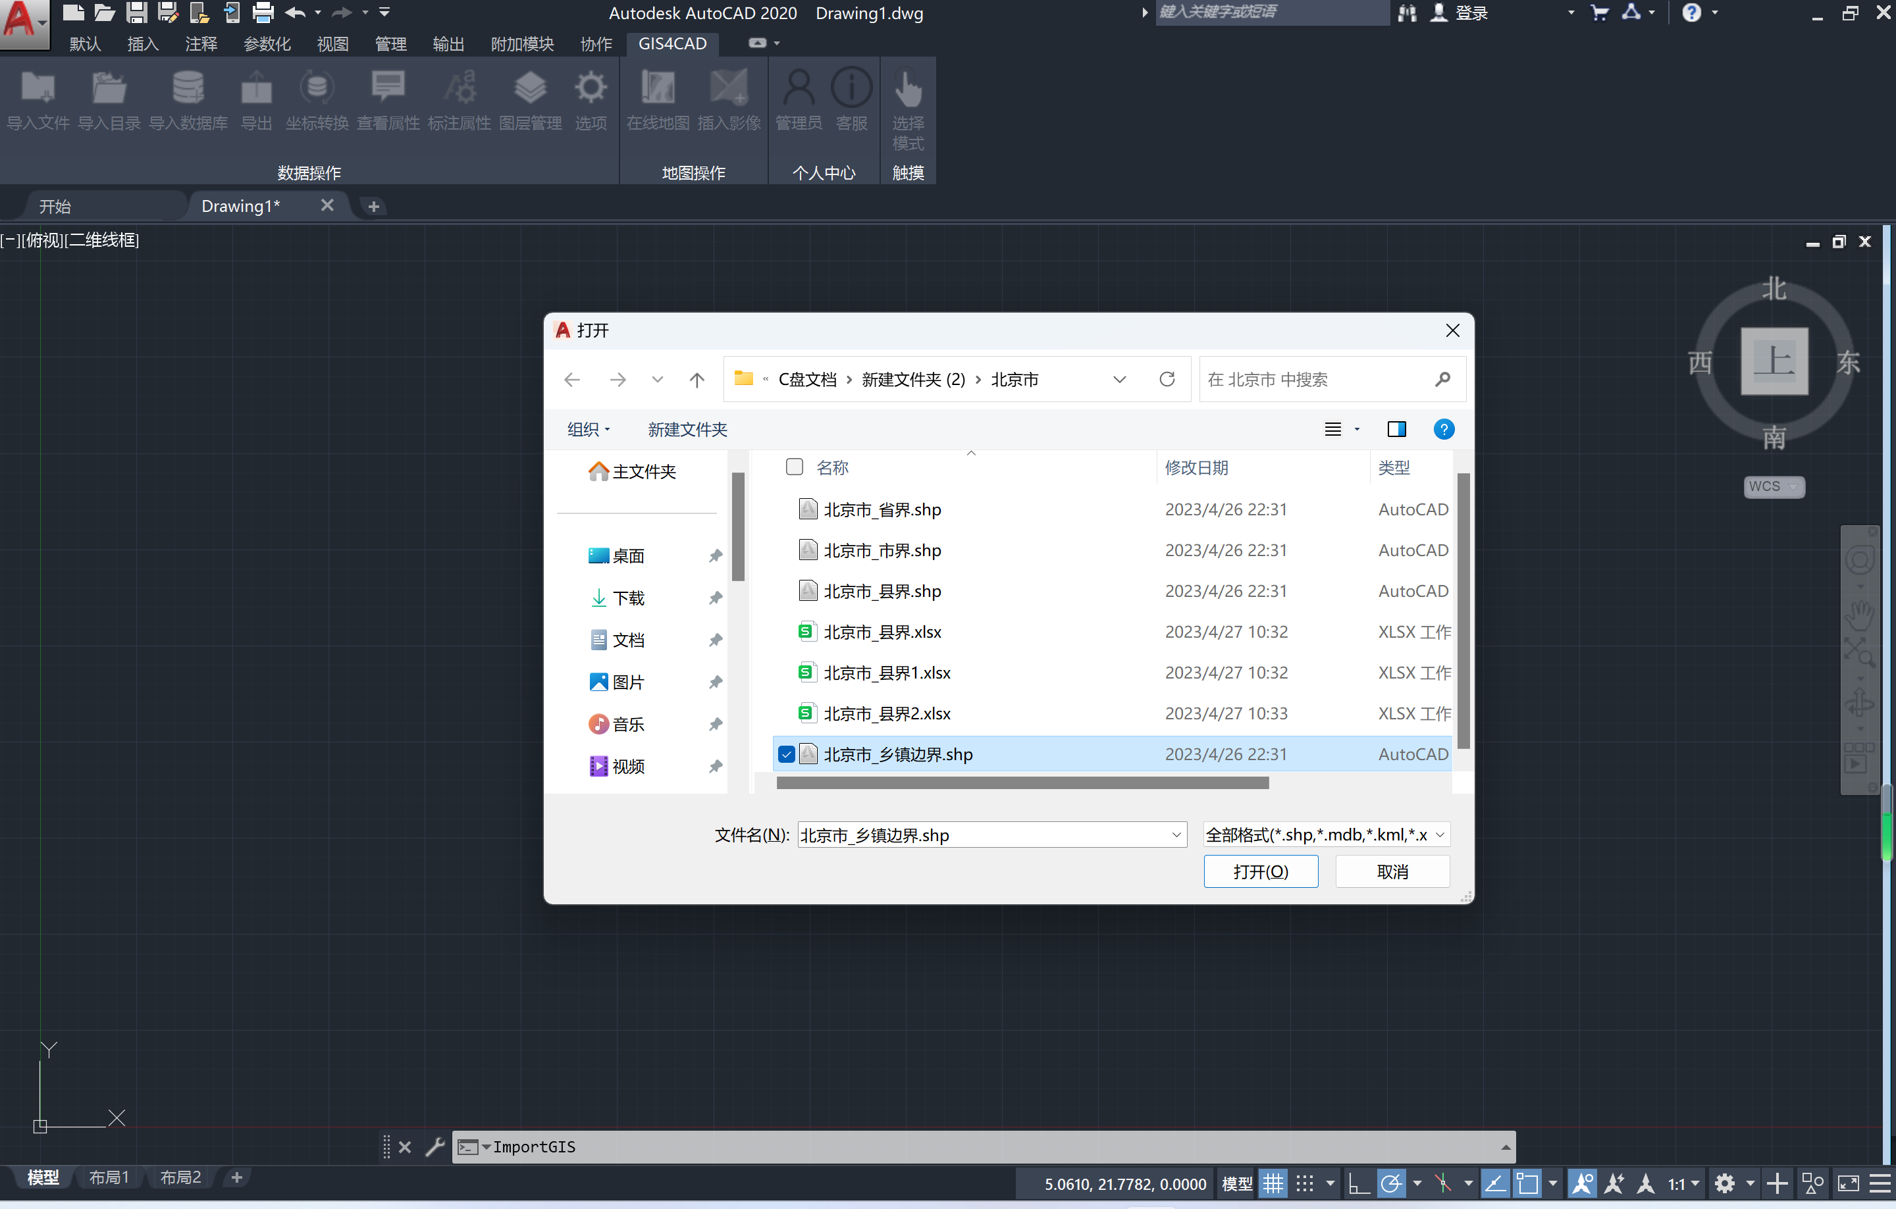The height and width of the screenshot is (1209, 1896).
Task: Click the preview pane icon in dialog
Action: coord(1396,429)
